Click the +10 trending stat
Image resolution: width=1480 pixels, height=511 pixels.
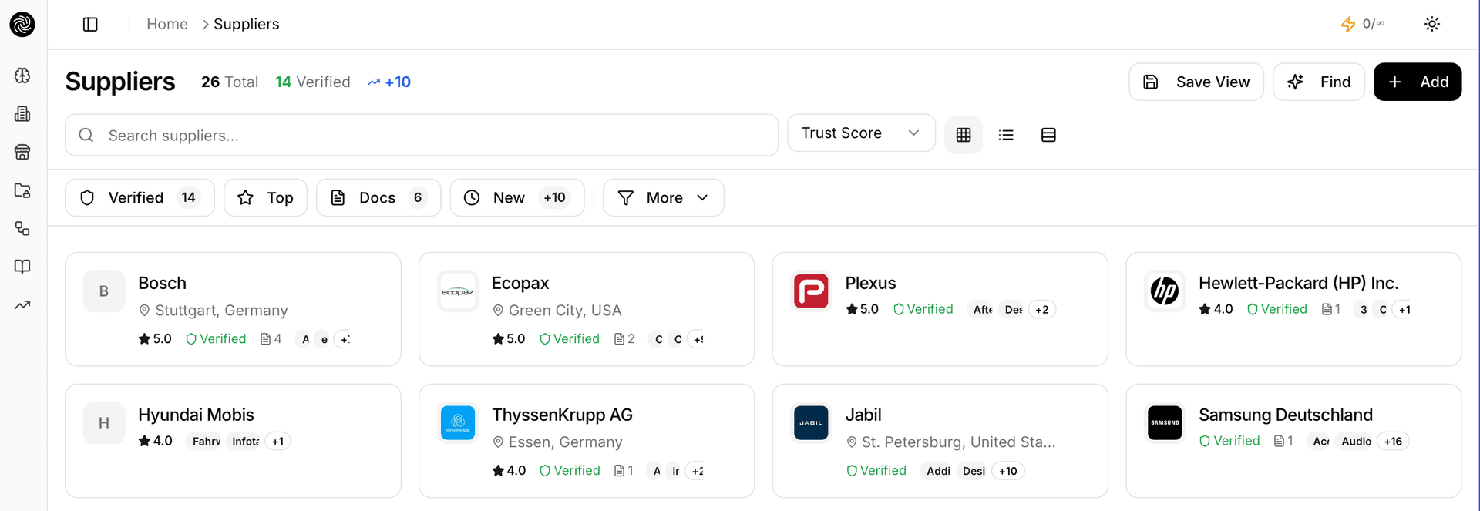(x=389, y=82)
